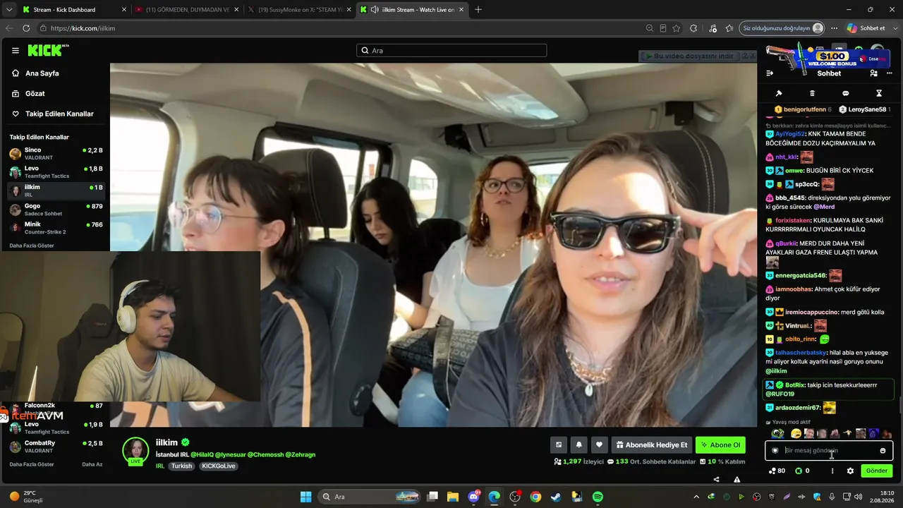Select the KICKGoLive tag

(x=219, y=466)
